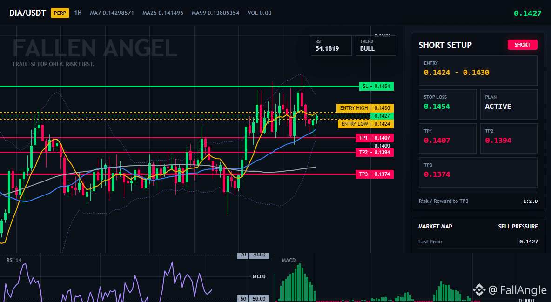Click the DIA/USDT pair title
Screen dimensions: 551x302
28,13
